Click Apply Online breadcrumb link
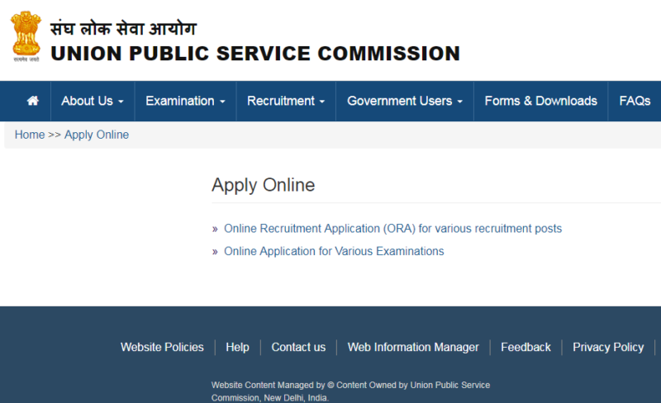The height and width of the screenshot is (403, 661). click(x=97, y=135)
